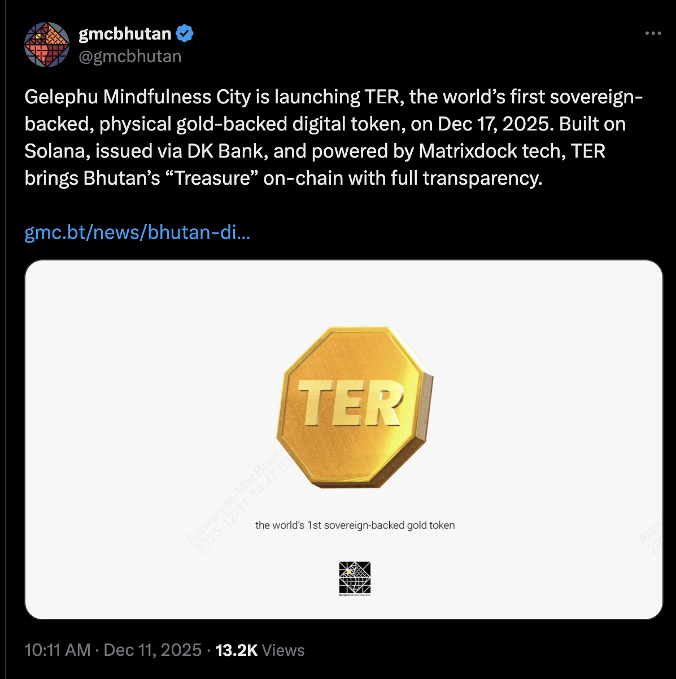Click the caption under the gold coin
This screenshot has width=676, height=679.
pos(355,525)
